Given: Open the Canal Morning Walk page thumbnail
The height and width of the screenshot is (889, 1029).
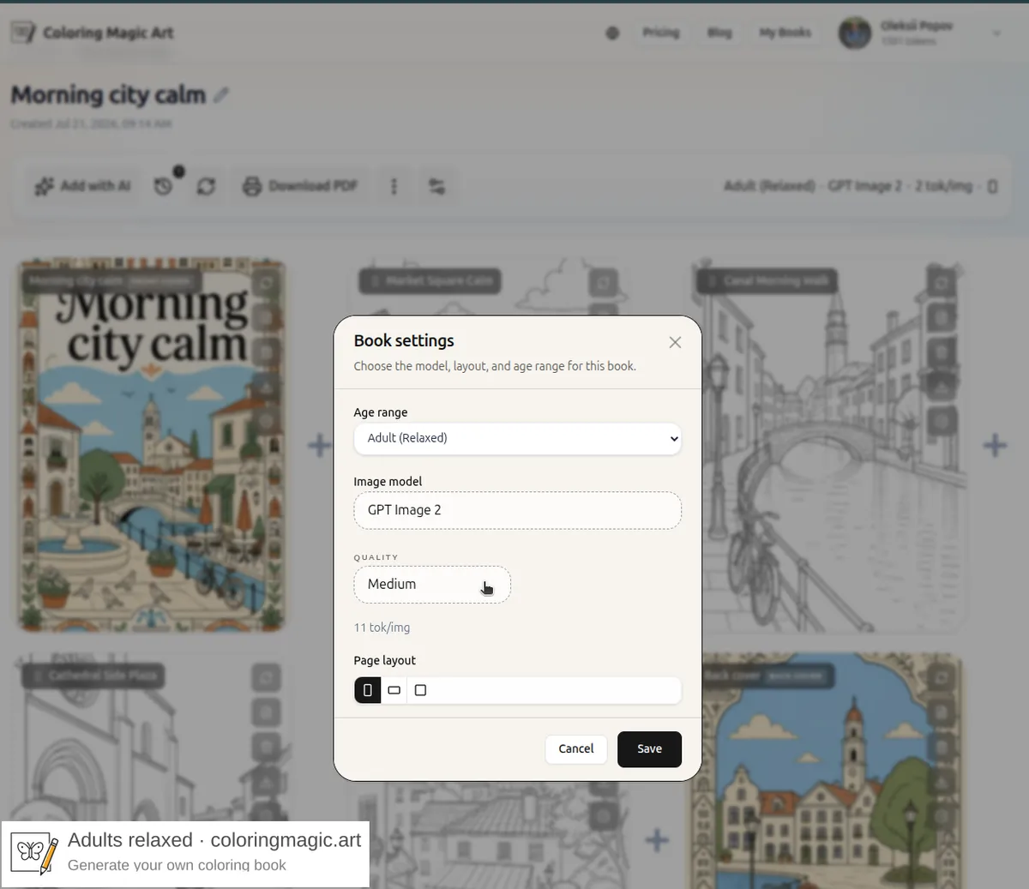Looking at the screenshot, I should (827, 446).
